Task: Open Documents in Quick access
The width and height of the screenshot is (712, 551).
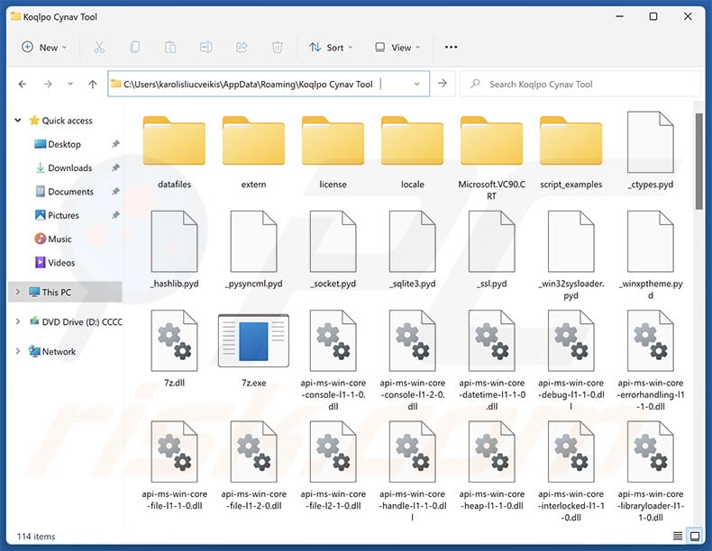Action: pyautogui.click(x=64, y=192)
